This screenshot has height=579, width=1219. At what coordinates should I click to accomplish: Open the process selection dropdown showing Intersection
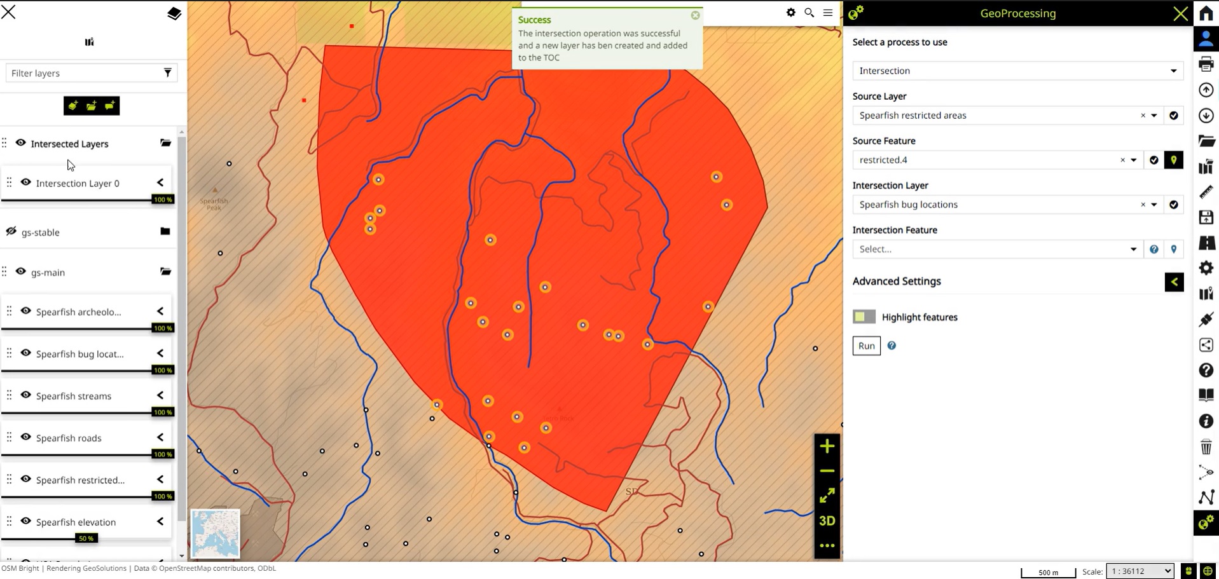(1017, 71)
